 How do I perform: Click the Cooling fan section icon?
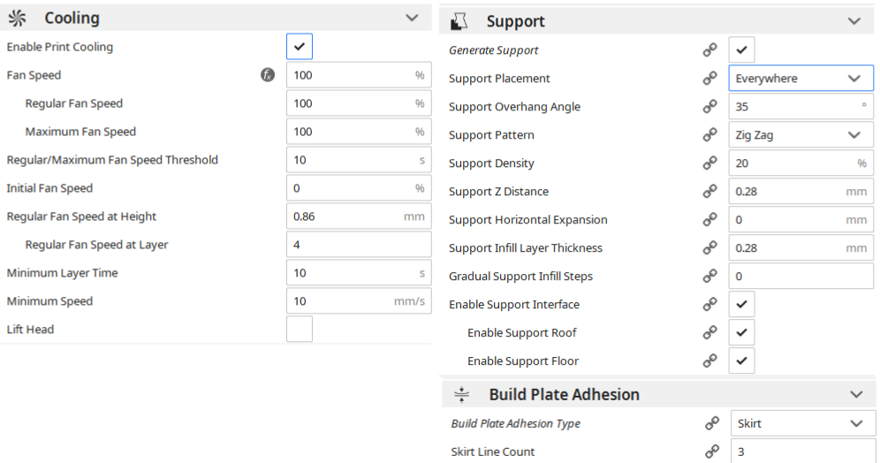pyautogui.click(x=17, y=18)
